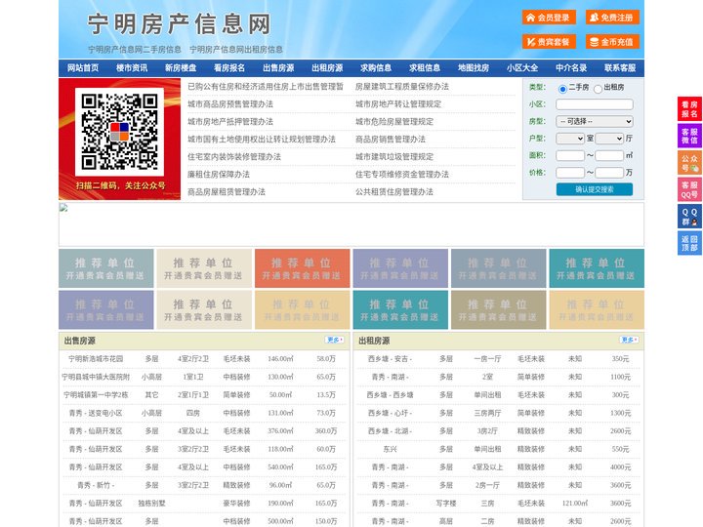
Task: Click the QR code banner image
Action: pyautogui.click(x=120, y=139)
